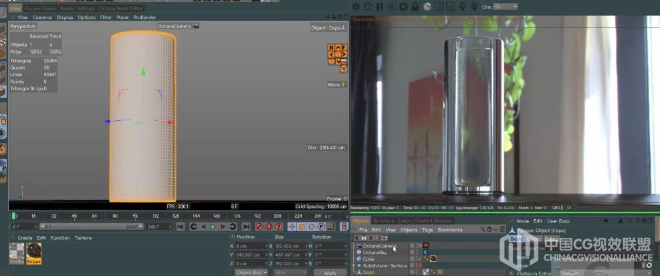Switch to Octane Node Editor tab
This screenshot has width=660, height=276.
coord(121,9)
